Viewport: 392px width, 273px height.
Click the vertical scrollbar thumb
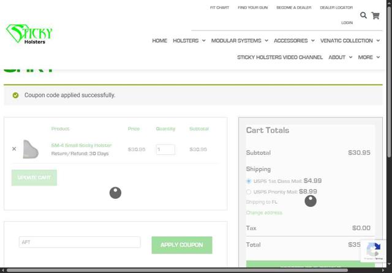point(389,81)
